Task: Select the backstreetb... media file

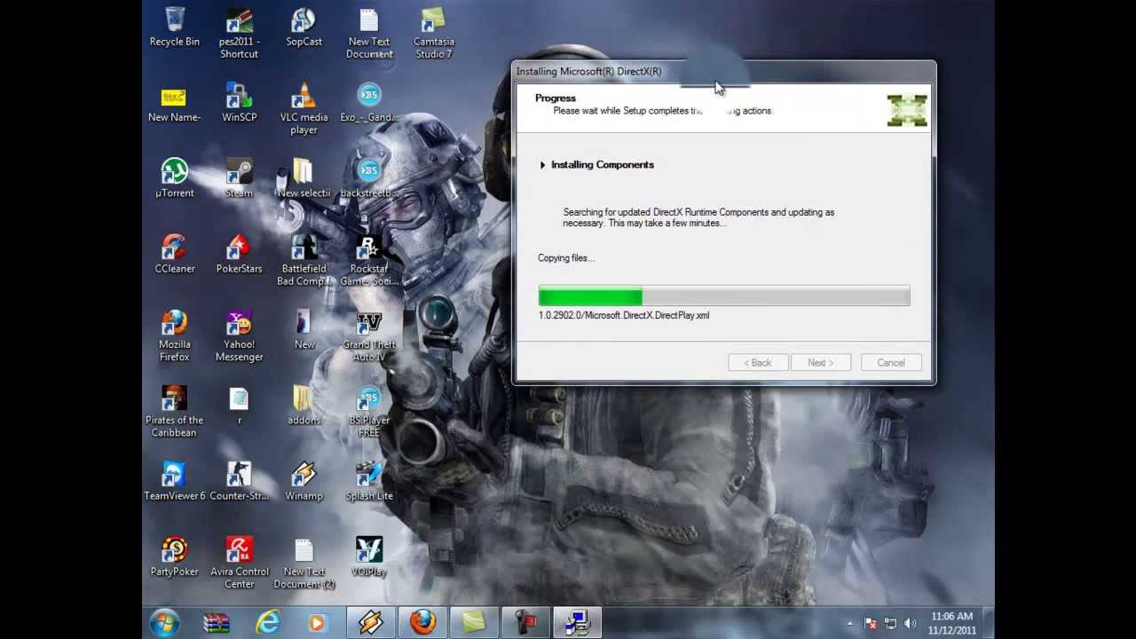Action: click(368, 179)
